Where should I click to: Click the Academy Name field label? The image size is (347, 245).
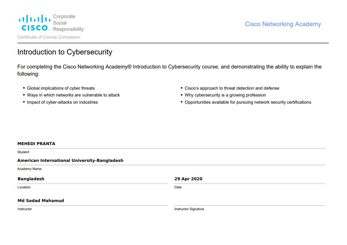[29, 169]
